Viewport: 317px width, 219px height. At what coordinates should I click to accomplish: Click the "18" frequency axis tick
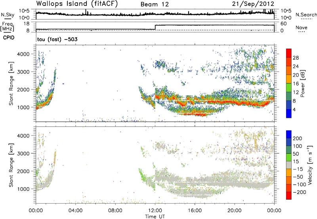coord(27,24)
